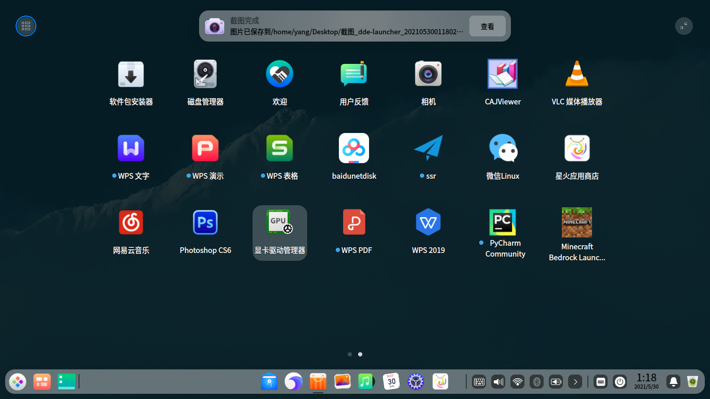Open the 软件包安装器 package installer app
The width and height of the screenshot is (710, 399).
click(x=131, y=74)
